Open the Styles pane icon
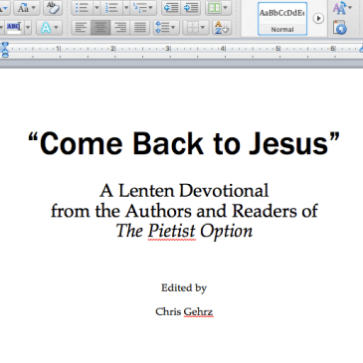This screenshot has height=363, width=363. [340, 28]
